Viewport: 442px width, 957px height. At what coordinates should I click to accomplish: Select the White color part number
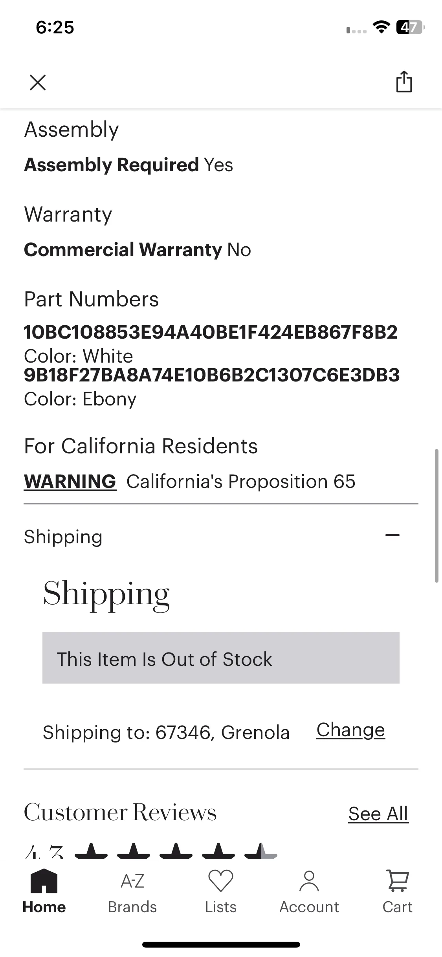pyautogui.click(x=211, y=332)
